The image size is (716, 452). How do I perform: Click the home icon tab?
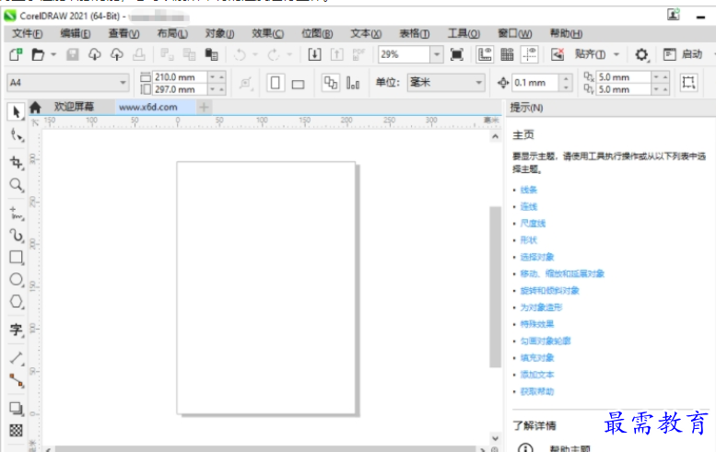35,108
